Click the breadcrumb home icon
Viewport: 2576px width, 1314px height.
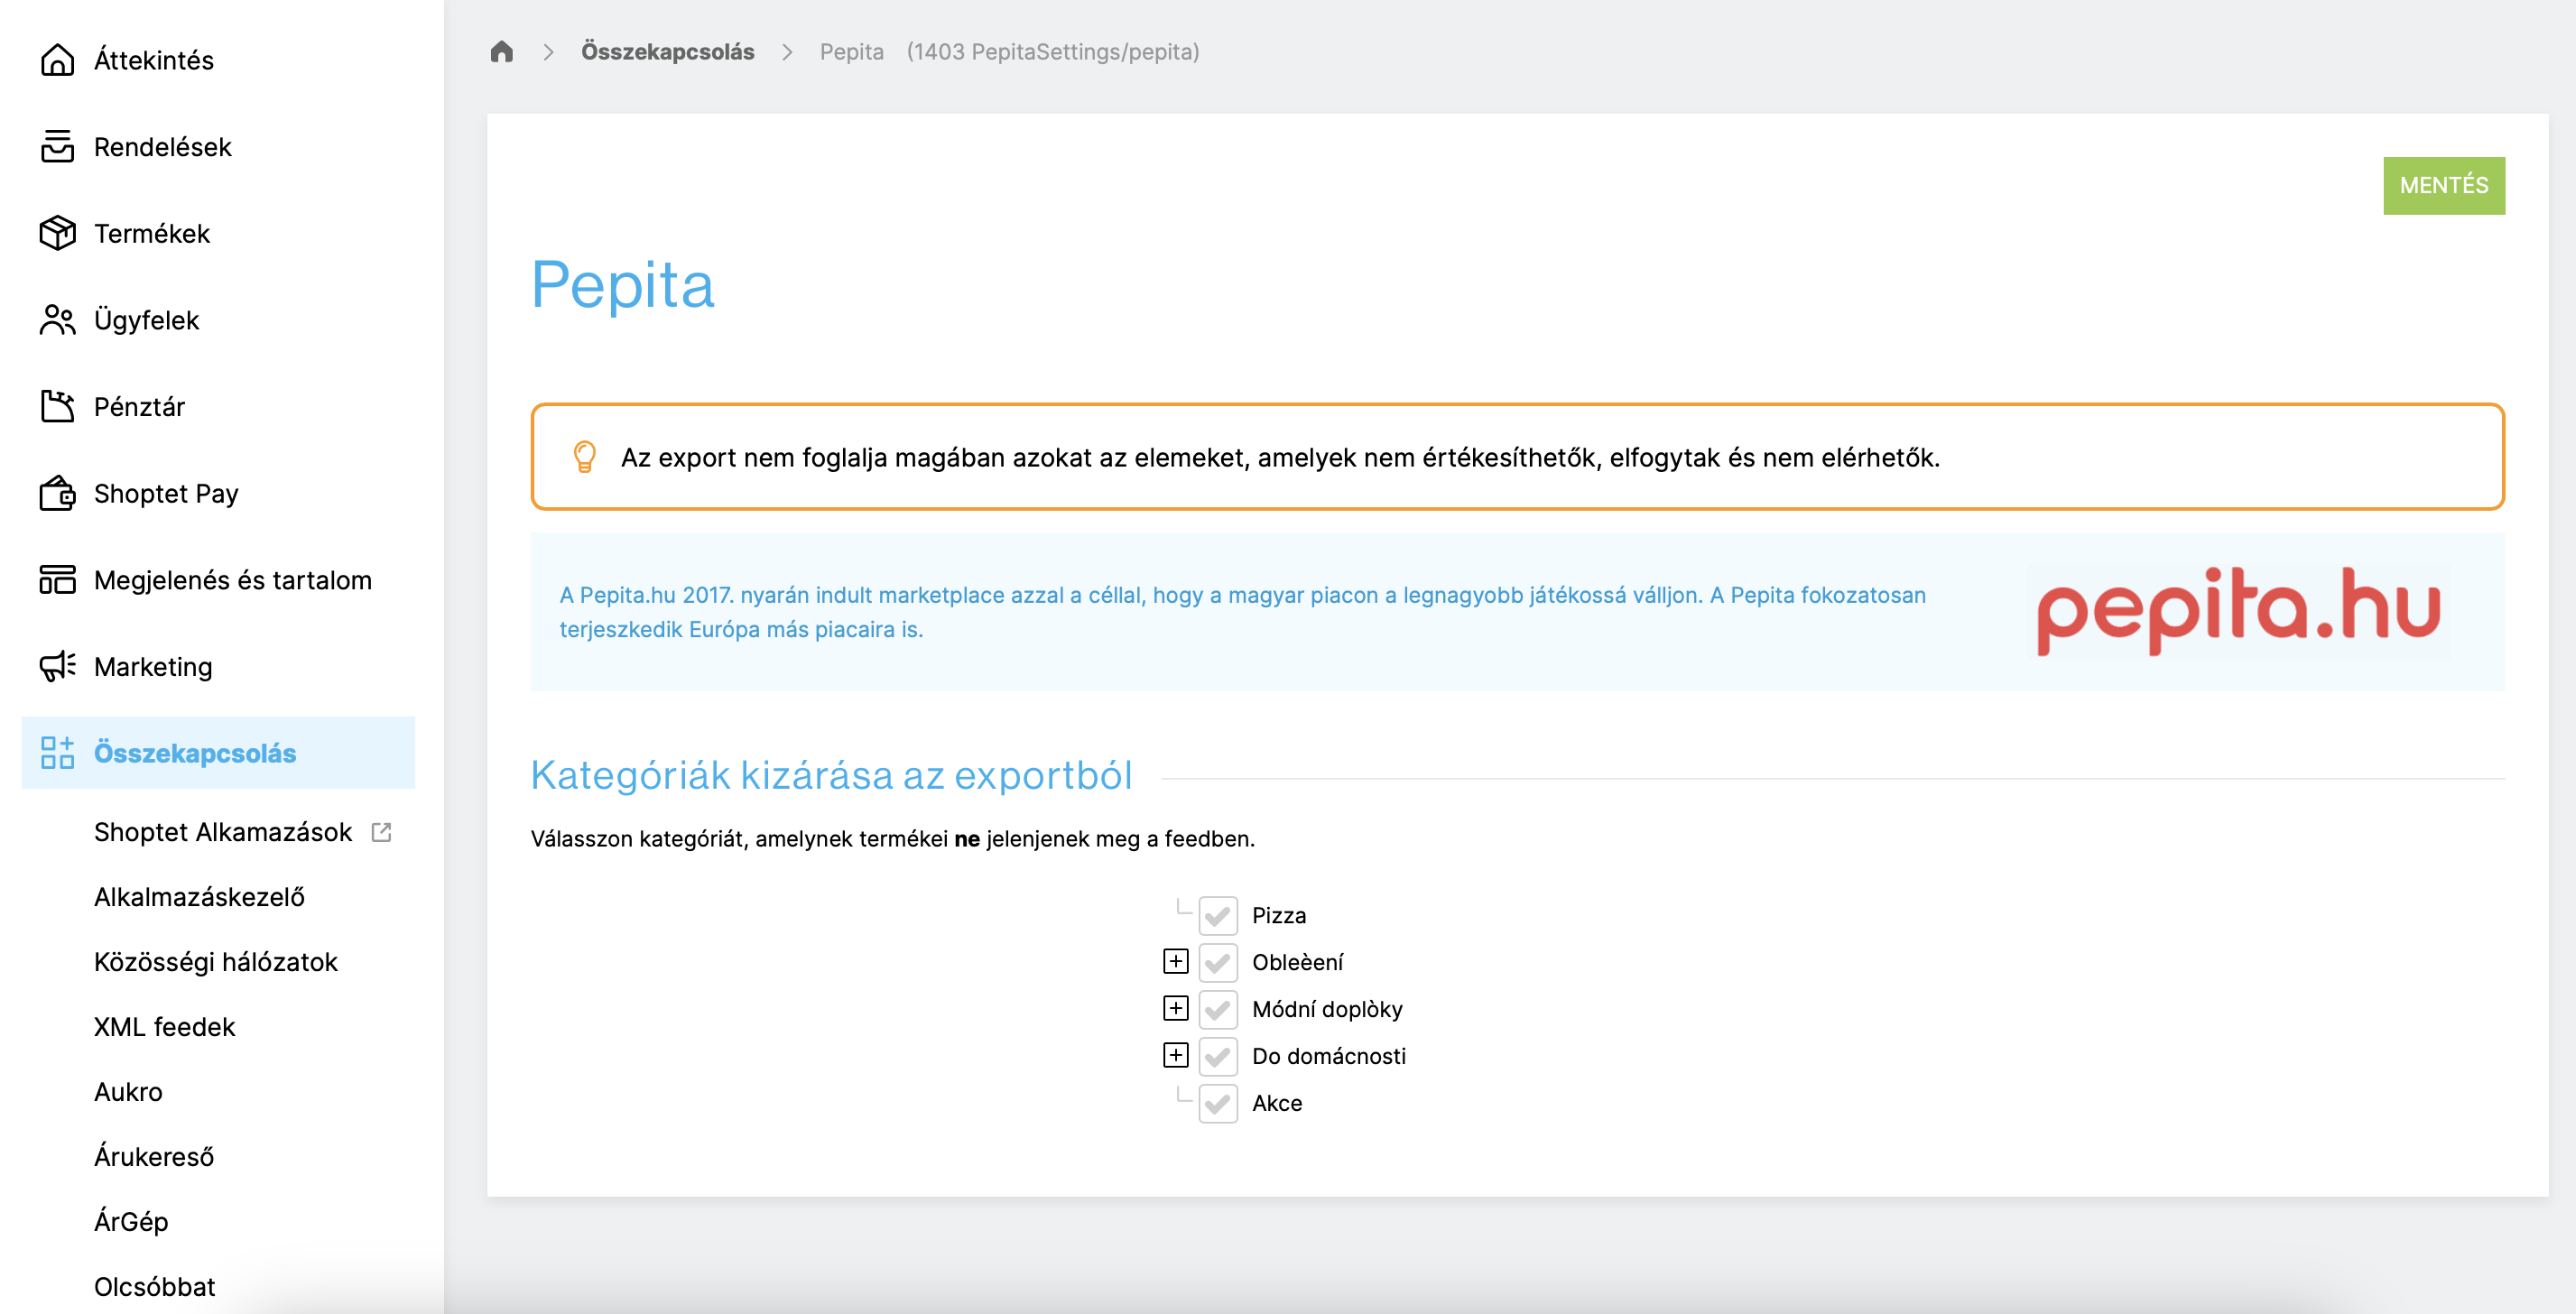coord(502,51)
